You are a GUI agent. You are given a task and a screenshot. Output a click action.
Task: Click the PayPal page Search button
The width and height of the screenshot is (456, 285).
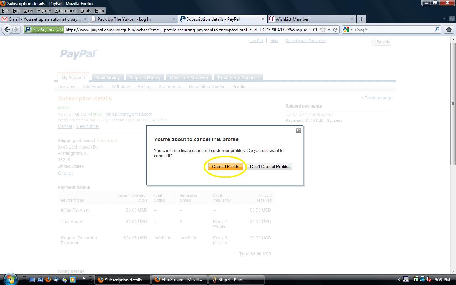(x=383, y=42)
